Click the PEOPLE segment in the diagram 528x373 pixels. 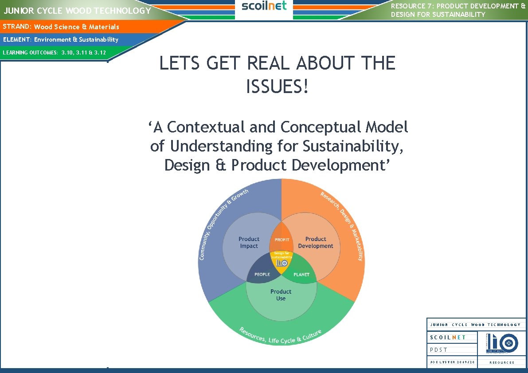[x=262, y=275]
